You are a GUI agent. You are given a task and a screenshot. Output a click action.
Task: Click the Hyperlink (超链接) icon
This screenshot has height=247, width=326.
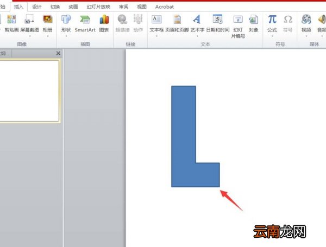[x=122, y=20]
